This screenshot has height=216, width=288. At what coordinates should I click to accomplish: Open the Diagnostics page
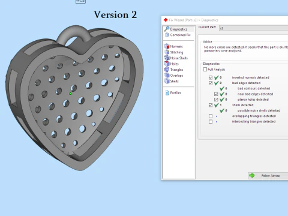point(179,29)
